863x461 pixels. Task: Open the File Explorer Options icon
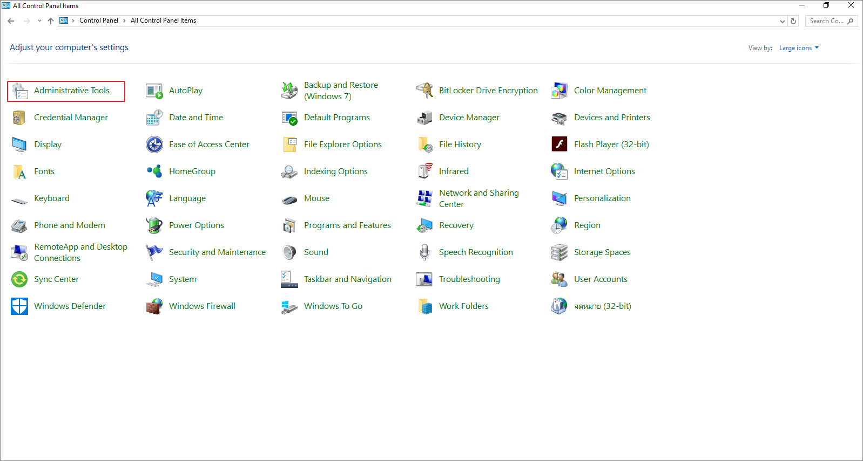pyautogui.click(x=289, y=145)
